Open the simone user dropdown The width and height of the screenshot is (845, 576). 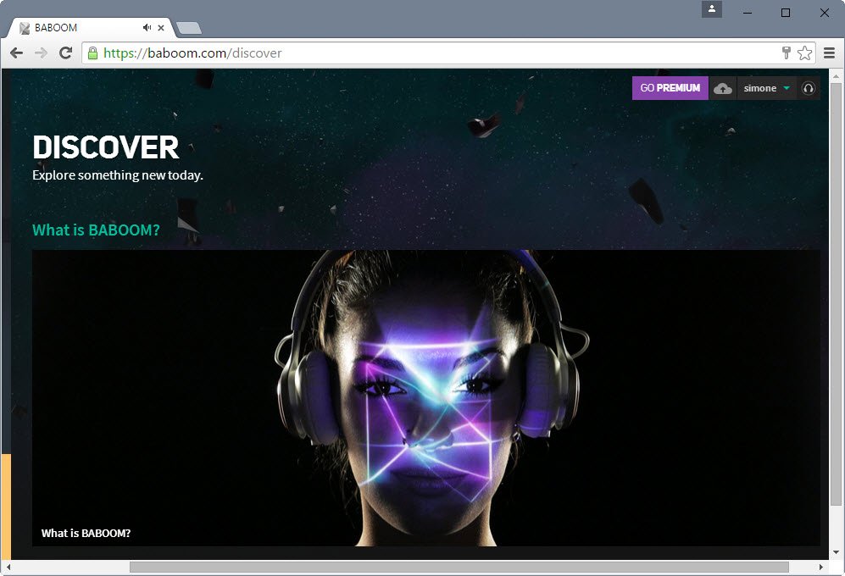coord(766,88)
